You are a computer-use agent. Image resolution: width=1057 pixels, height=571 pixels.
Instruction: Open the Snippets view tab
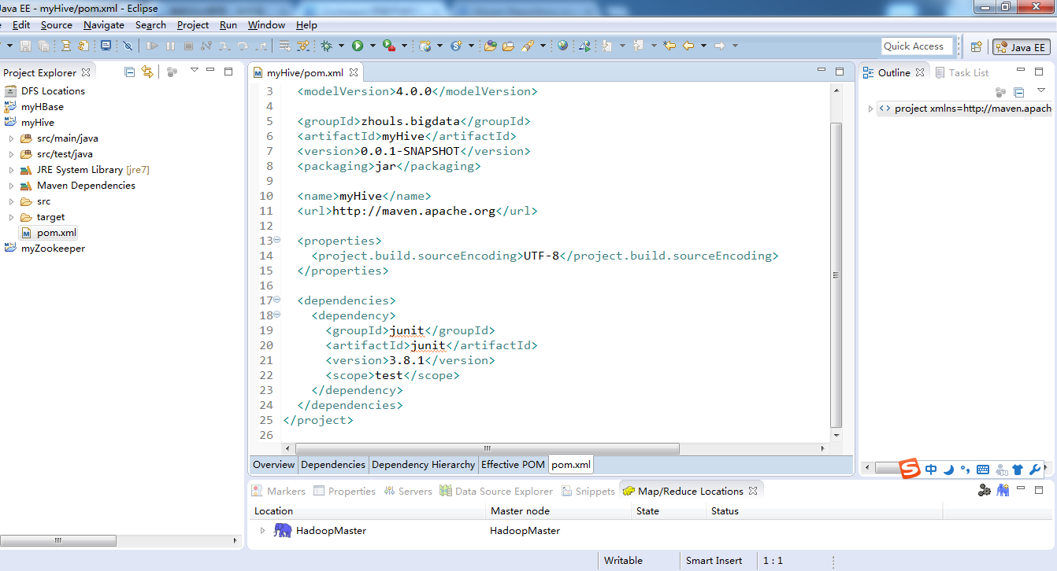(x=588, y=491)
